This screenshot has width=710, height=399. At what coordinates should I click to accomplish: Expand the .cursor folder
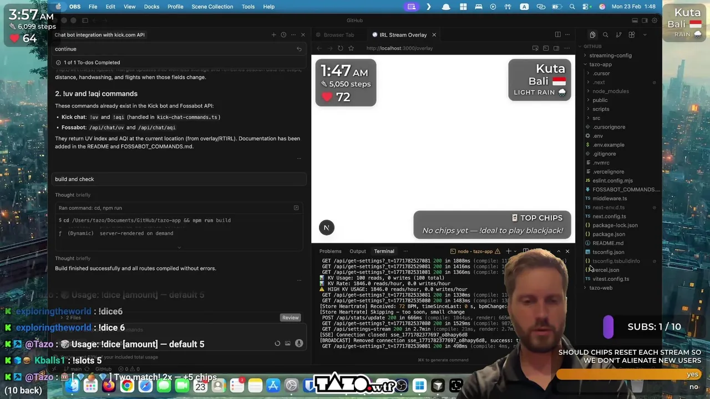click(601, 73)
